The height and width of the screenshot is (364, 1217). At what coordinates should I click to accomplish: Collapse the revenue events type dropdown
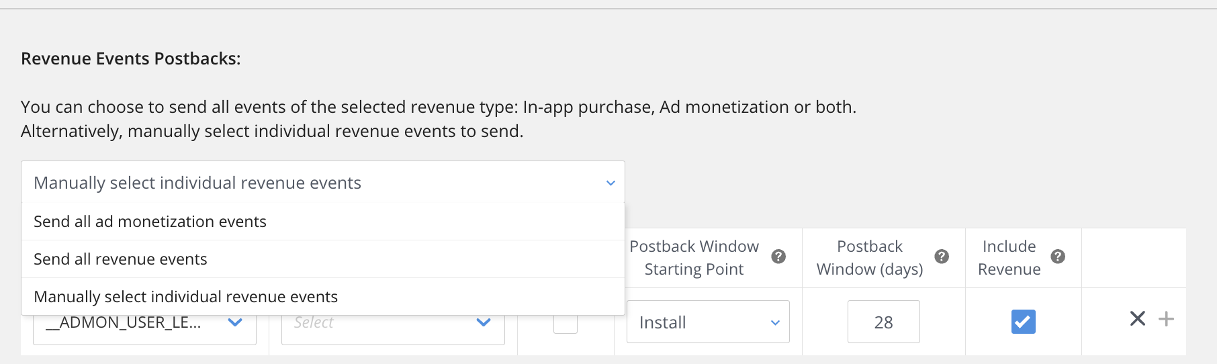point(610,183)
